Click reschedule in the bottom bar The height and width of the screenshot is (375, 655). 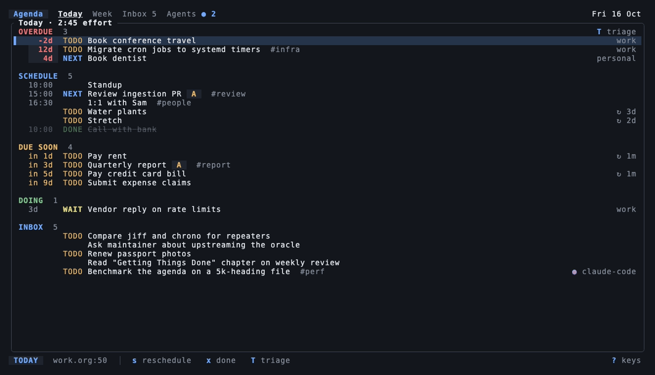162,360
